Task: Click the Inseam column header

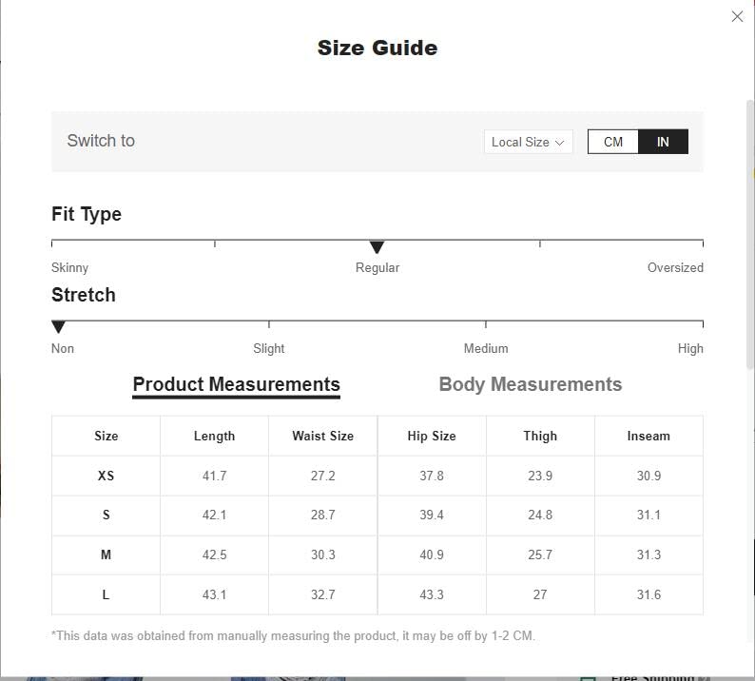Action: tap(649, 436)
